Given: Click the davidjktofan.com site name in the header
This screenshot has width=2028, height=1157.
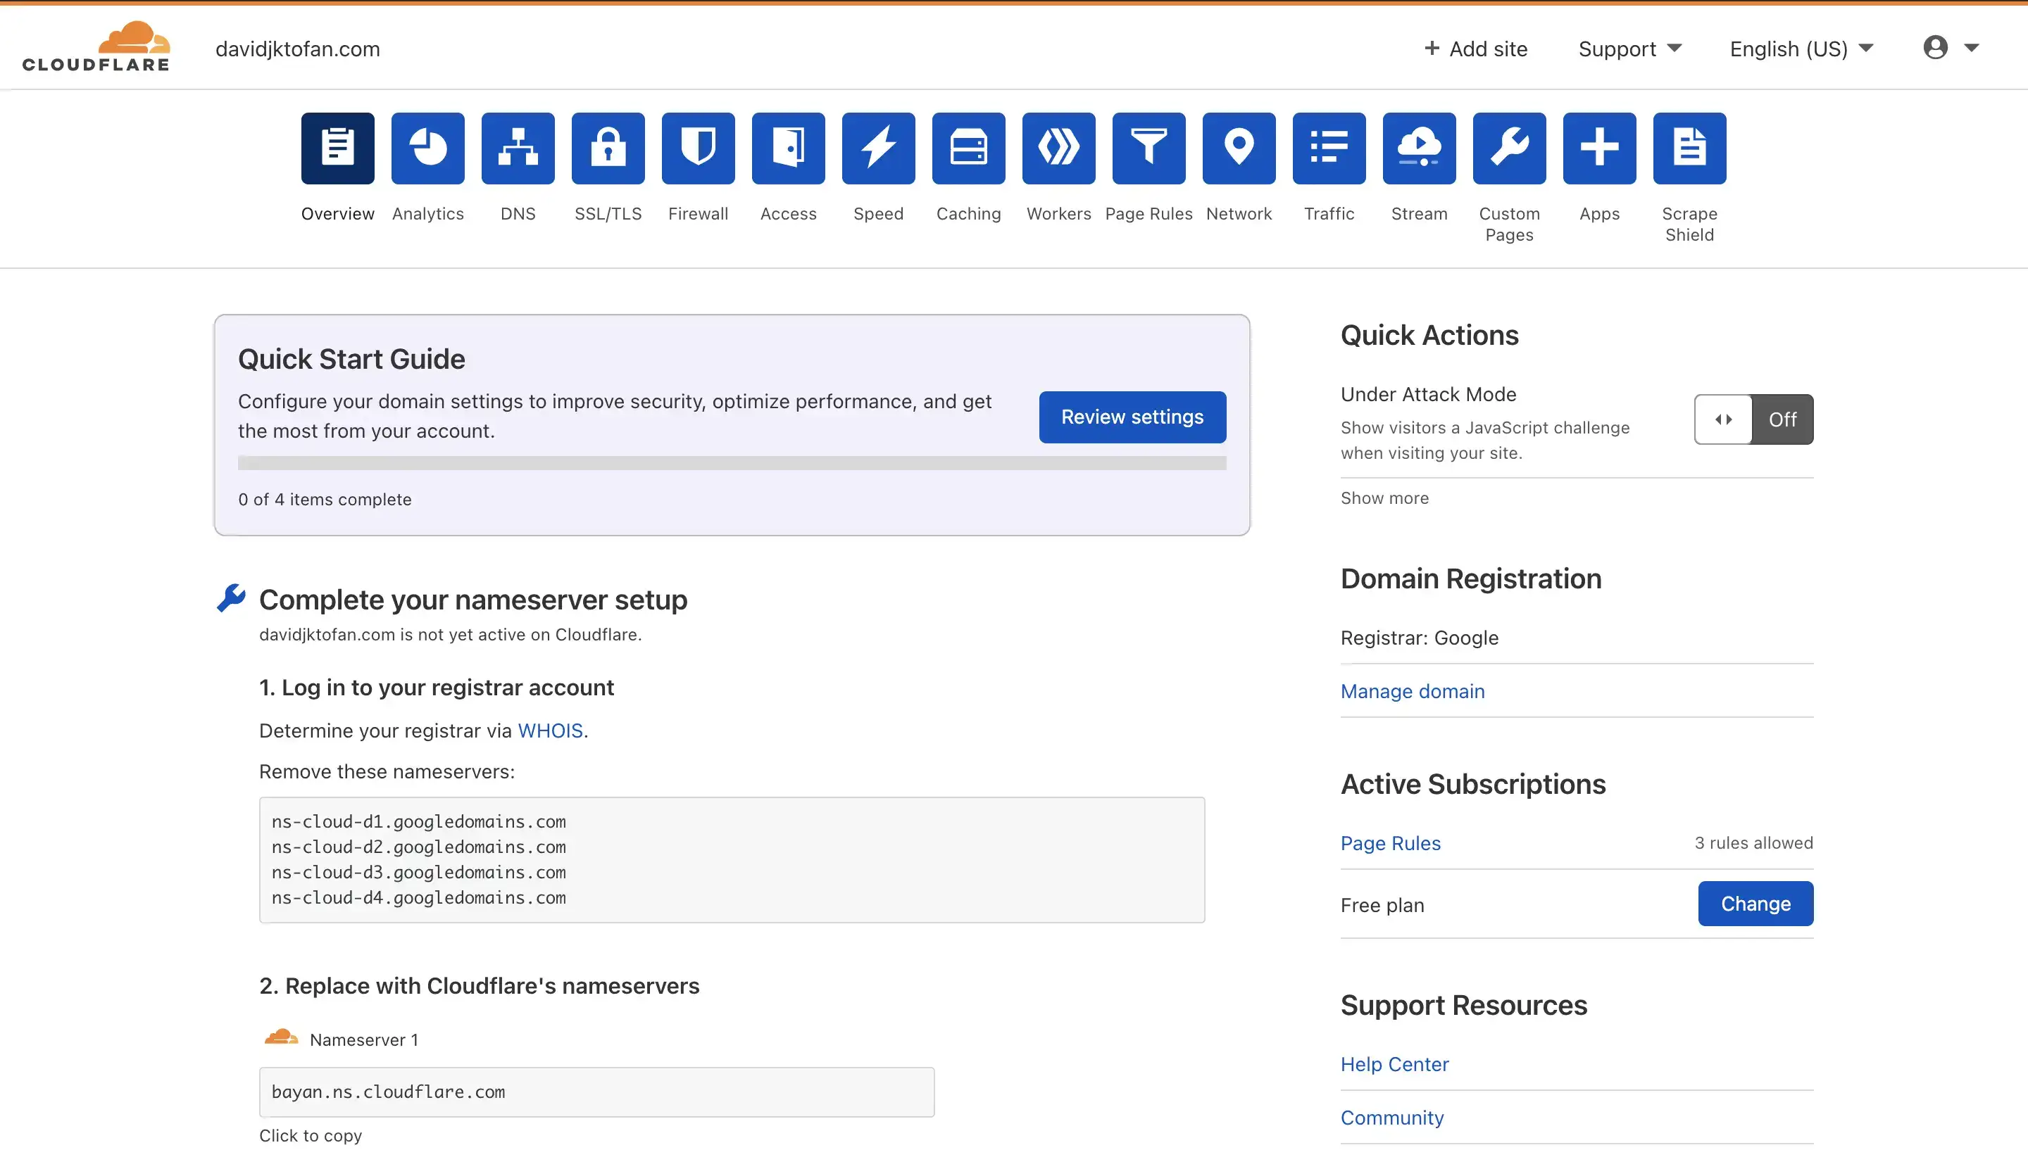Looking at the screenshot, I should click(x=297, y=49).
